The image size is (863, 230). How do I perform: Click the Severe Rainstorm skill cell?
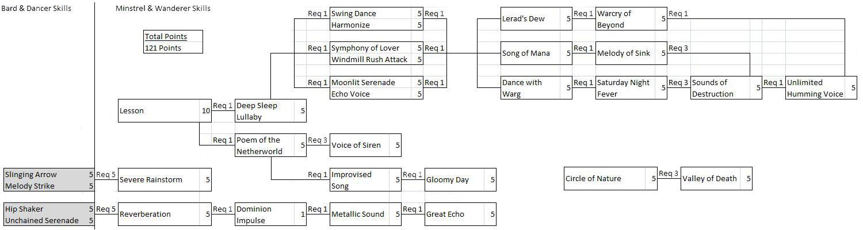coord(165,179)
